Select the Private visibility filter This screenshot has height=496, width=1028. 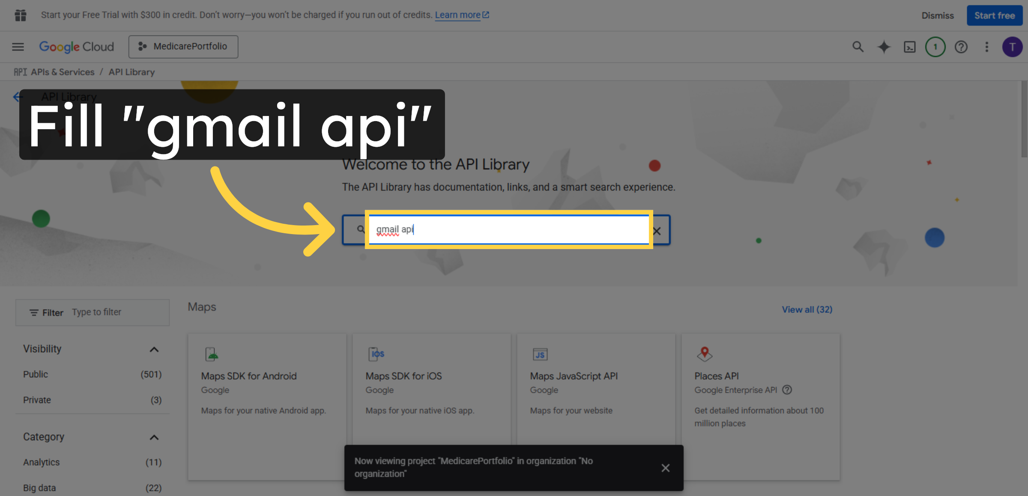37,400
